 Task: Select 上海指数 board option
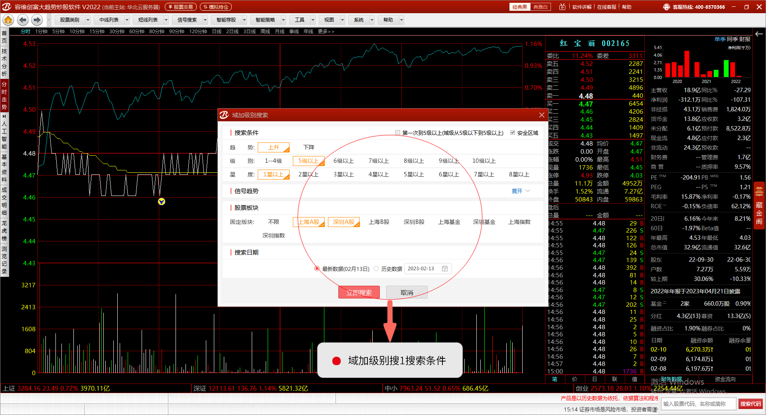tap(519, 222)
